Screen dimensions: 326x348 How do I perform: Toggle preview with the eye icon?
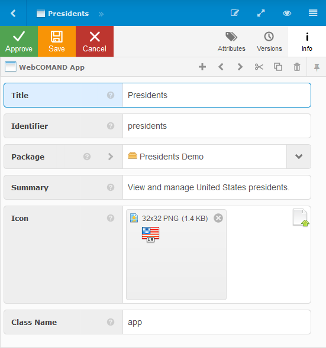coord(287,14)
